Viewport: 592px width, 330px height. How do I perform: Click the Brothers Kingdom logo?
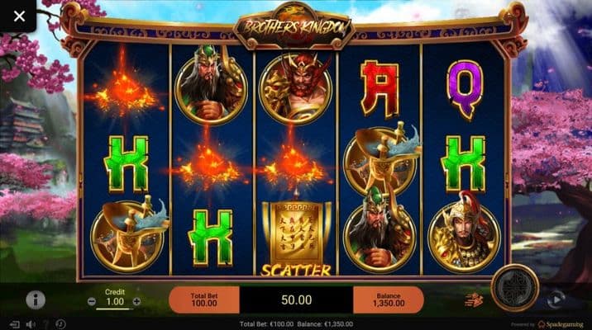[x=294, y=29]
